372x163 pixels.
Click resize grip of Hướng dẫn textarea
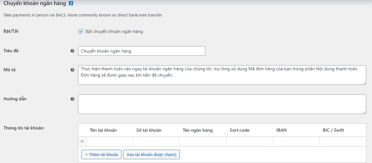click(x=364, y=112)
